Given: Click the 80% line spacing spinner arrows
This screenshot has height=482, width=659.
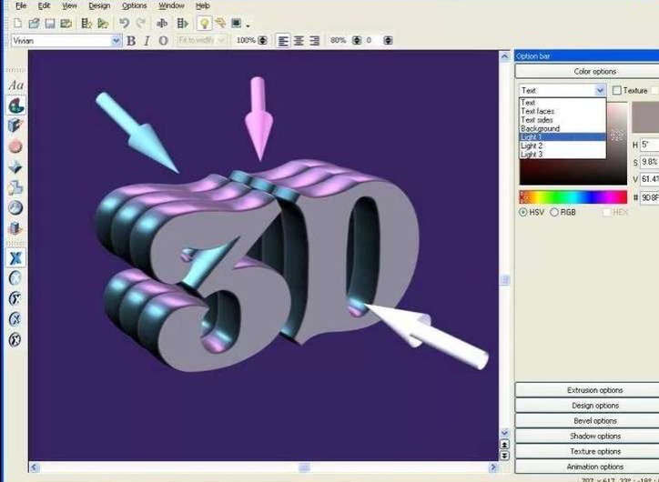Looking at the screenshot, I should [357, 41].
